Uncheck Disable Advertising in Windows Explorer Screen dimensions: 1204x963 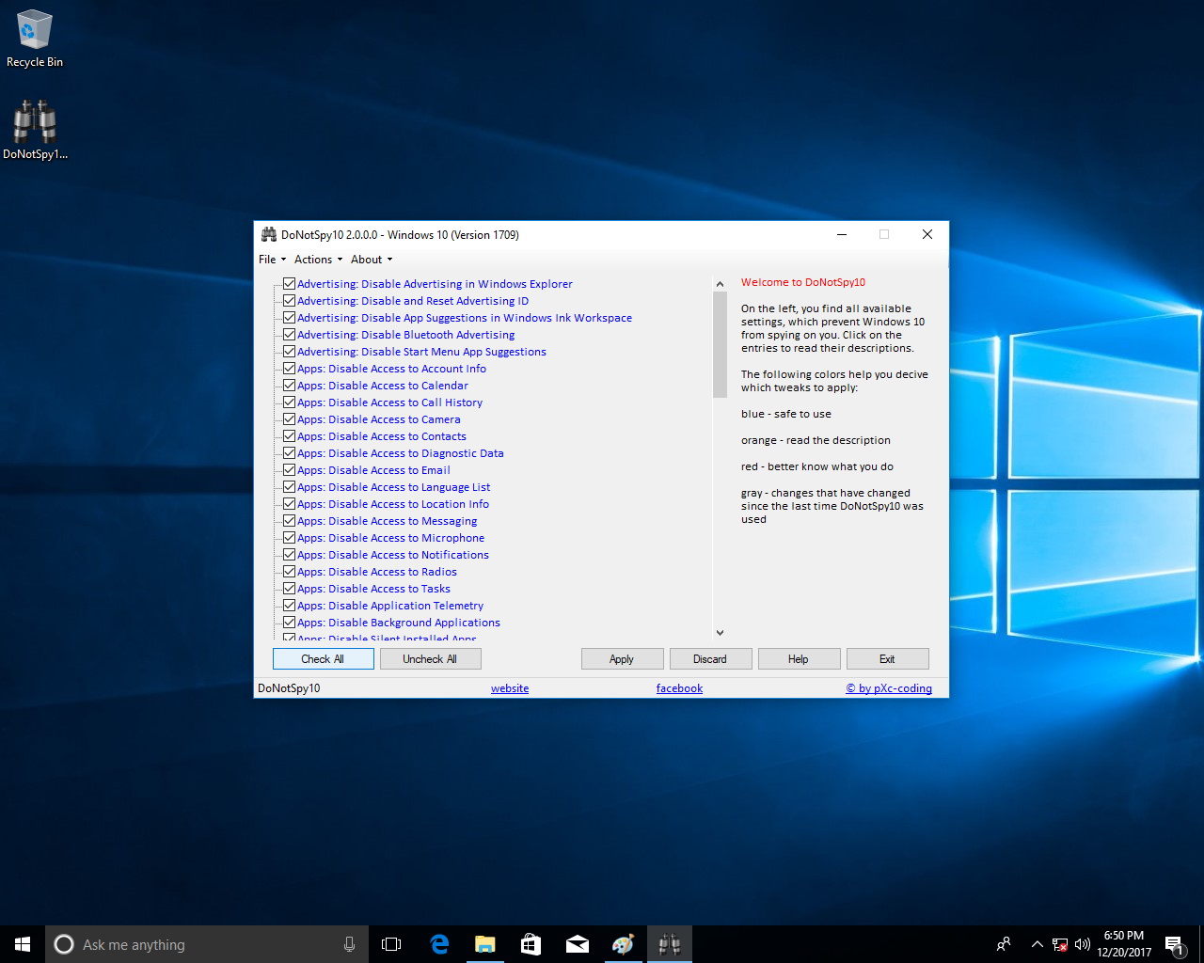(x=290, y=284)
